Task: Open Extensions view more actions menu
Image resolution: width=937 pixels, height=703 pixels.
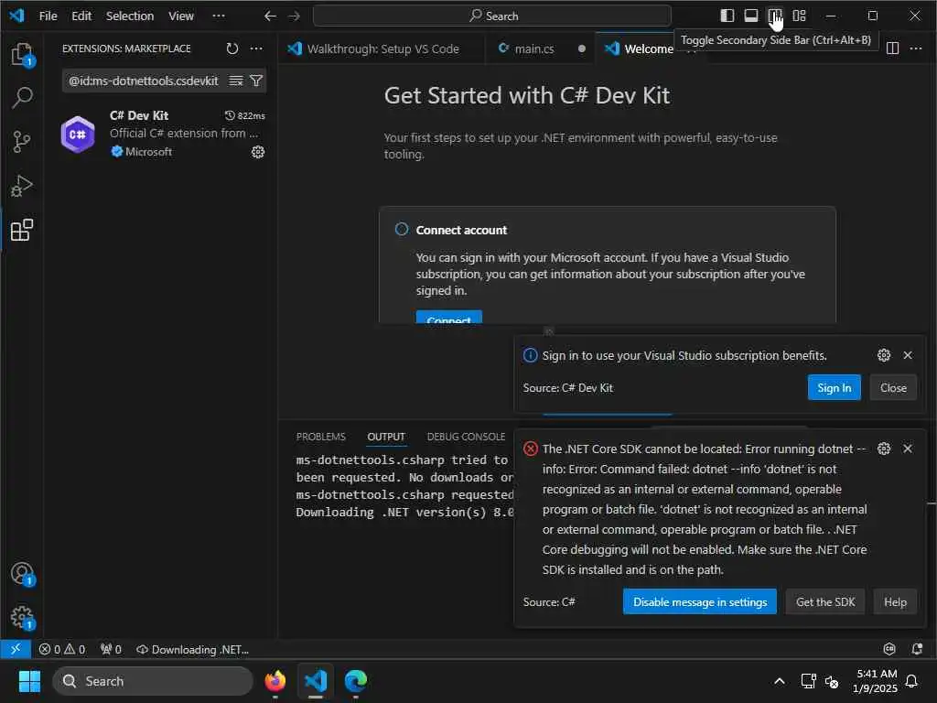Action: click(x=256, y=49)
